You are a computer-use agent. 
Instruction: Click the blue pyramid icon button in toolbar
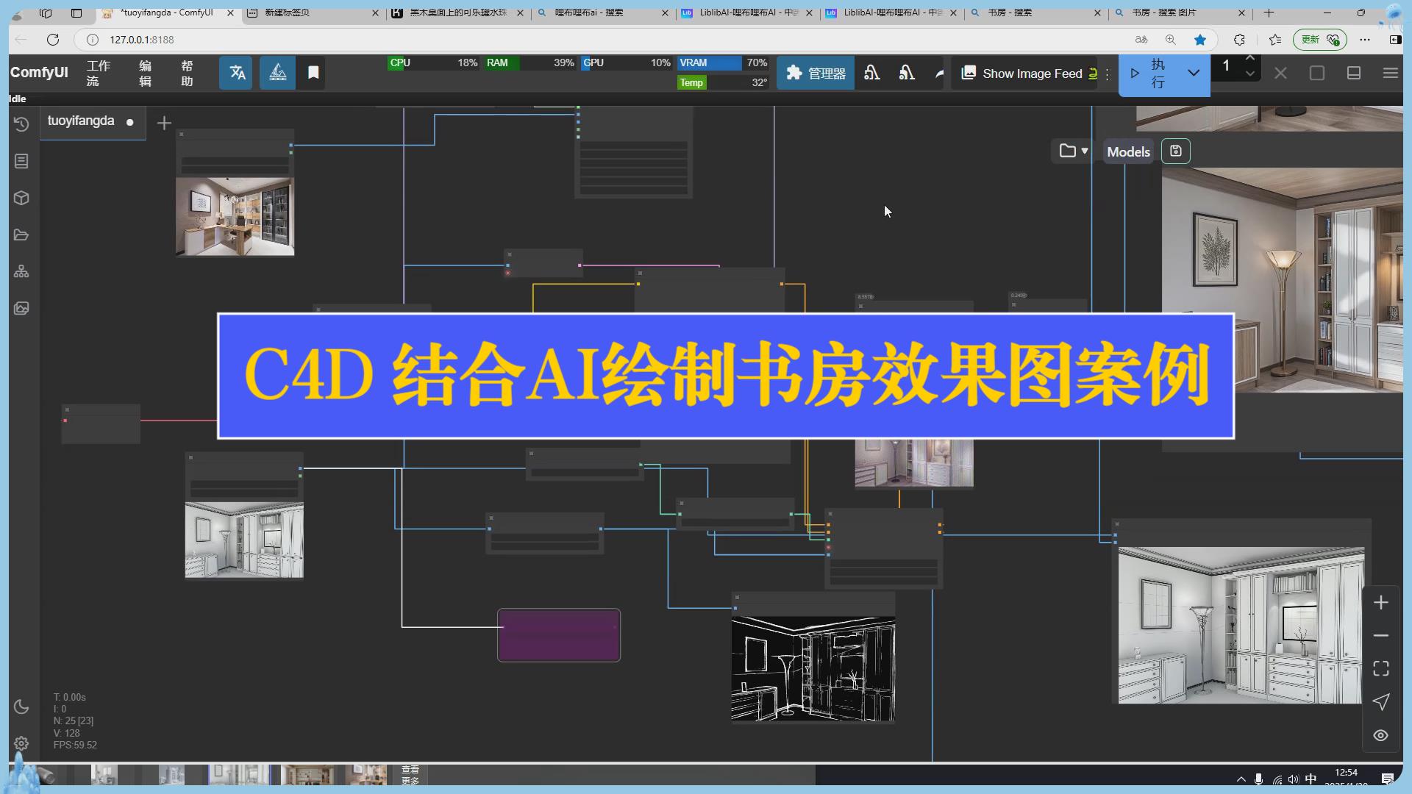[277, 73]
